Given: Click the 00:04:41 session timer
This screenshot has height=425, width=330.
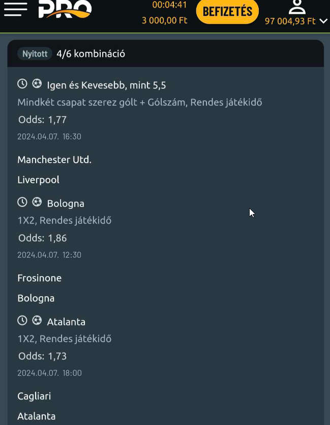Looking at the screenshot, I should click(x=169, y=6).
